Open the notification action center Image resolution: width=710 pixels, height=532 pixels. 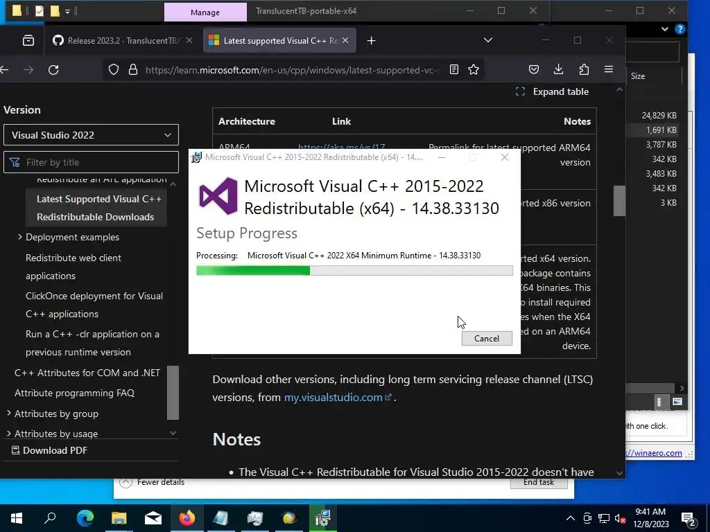point(689,519)
